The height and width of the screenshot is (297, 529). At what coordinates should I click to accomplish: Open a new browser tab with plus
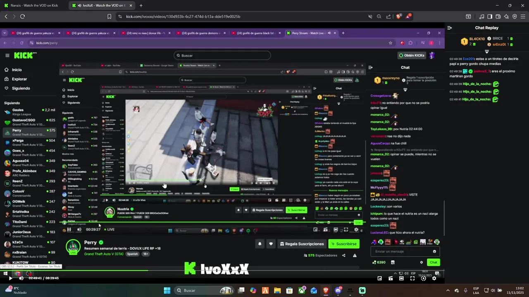coord(141,5)
